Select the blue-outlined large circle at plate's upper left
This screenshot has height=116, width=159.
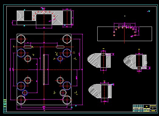21,53
